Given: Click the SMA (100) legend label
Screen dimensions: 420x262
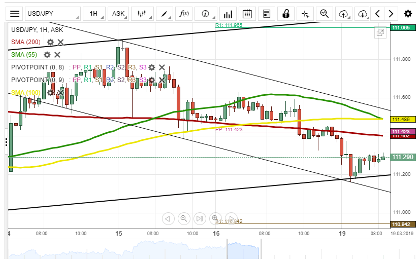Looking at the screenshot, I should click(26, 93).
